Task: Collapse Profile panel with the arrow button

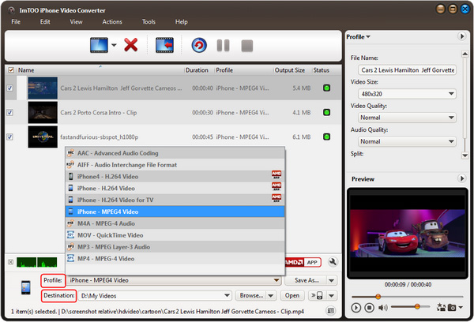Action: pos(461,36)
